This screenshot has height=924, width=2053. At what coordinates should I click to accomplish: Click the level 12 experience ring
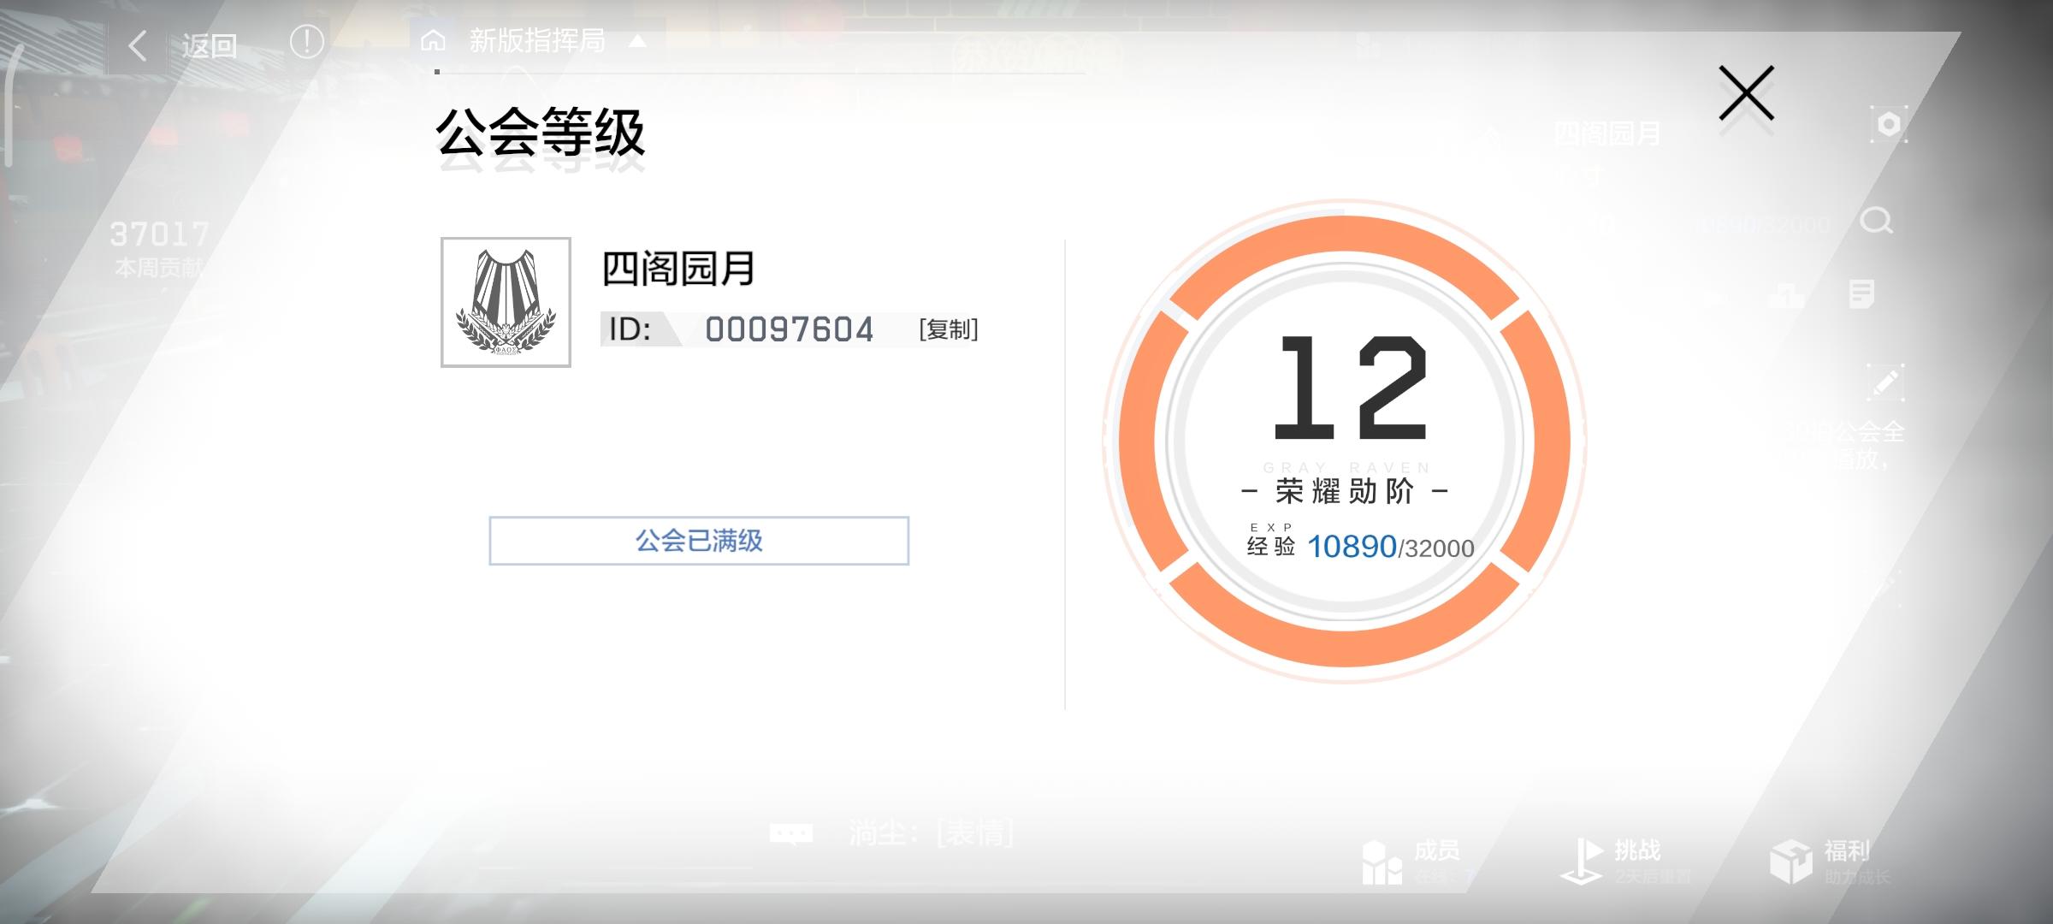[1344, 441]
